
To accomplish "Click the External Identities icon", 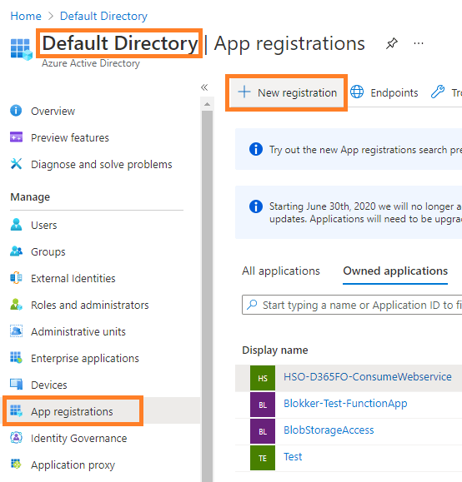I will coord(16,277).
